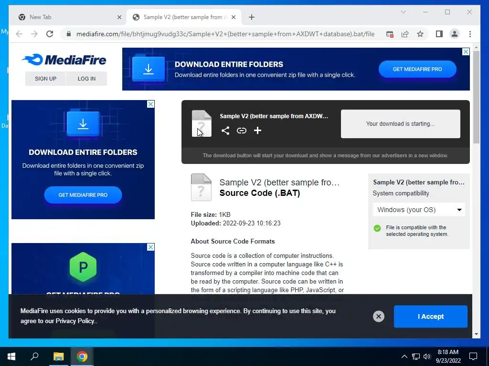Click the Uploaded date text

(235, 223)
